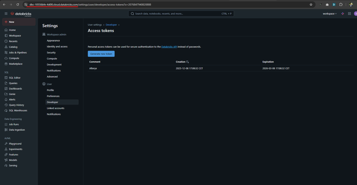The width and height of the screenshot is (357, 185).
Task: Select Developer in user settings
Action: tap(62, 102)
